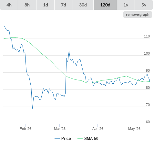Toggle the Price series in legend
This screenshot has width=153, height=147.
pos(66,139)
